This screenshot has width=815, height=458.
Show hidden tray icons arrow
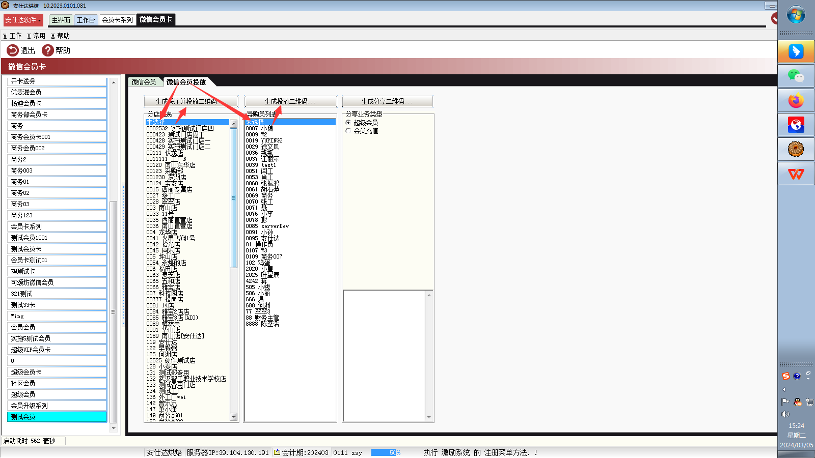pos(784,389)
